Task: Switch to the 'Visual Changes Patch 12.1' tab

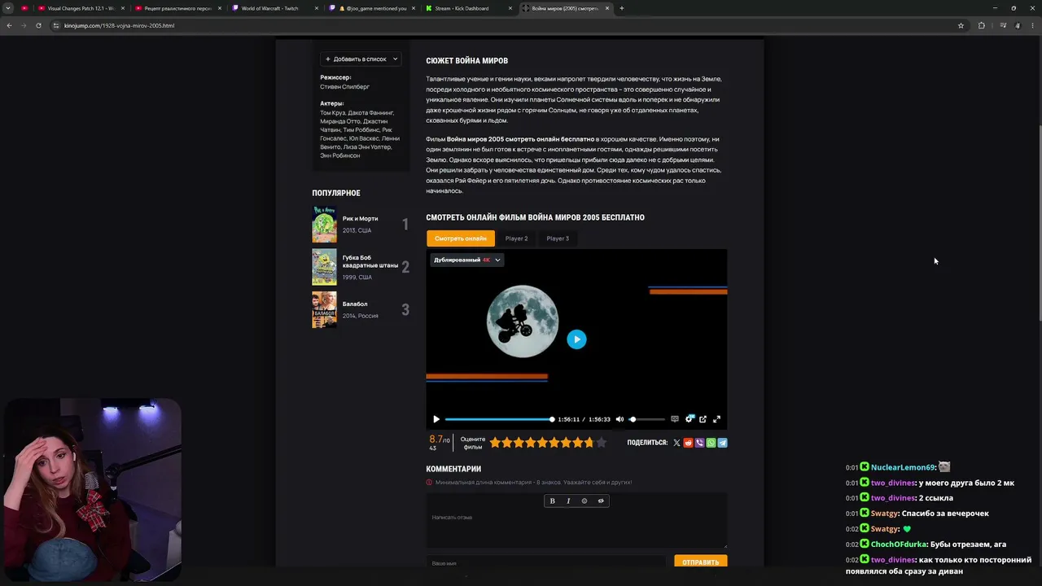Action: click(x=80, y=8)
